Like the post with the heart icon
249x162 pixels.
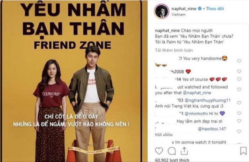(159, 151)
